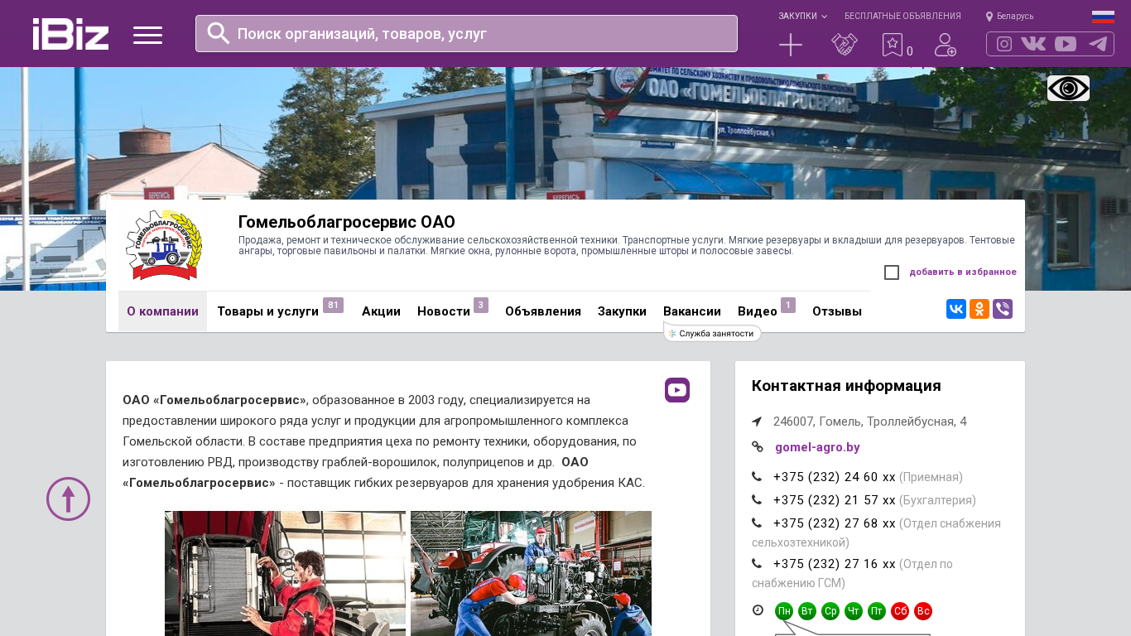Image resolution: width=1131 pixels, height=636 pixels.
Task: Open the YouTube link in header
Action: tap(1066, 44)
